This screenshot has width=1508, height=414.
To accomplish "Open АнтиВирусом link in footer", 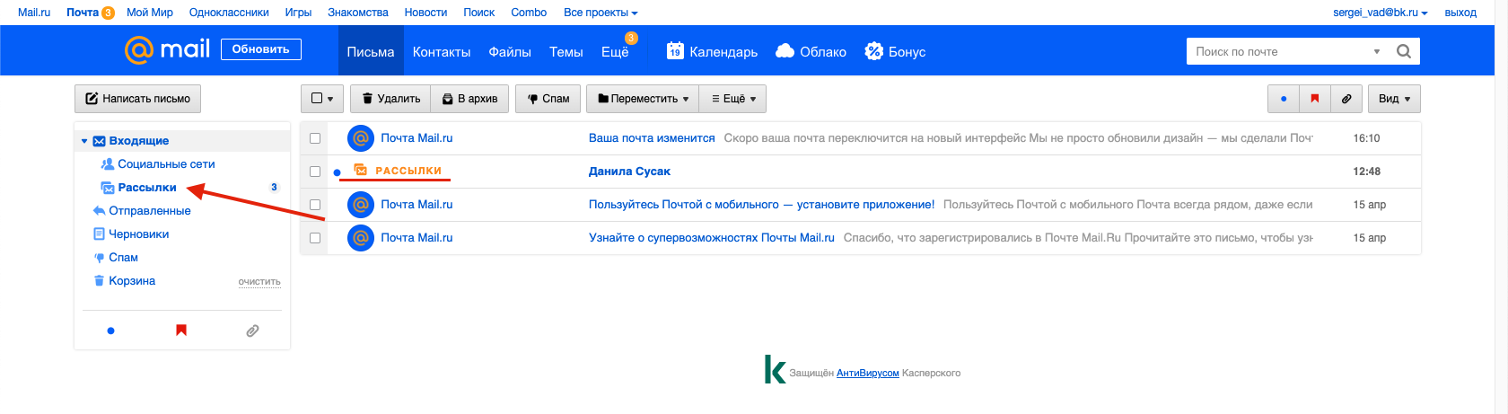I will pos(868,373).
